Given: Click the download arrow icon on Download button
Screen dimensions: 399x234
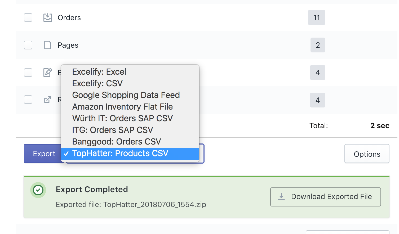Looking at the screenshot, I should [281, 197].
